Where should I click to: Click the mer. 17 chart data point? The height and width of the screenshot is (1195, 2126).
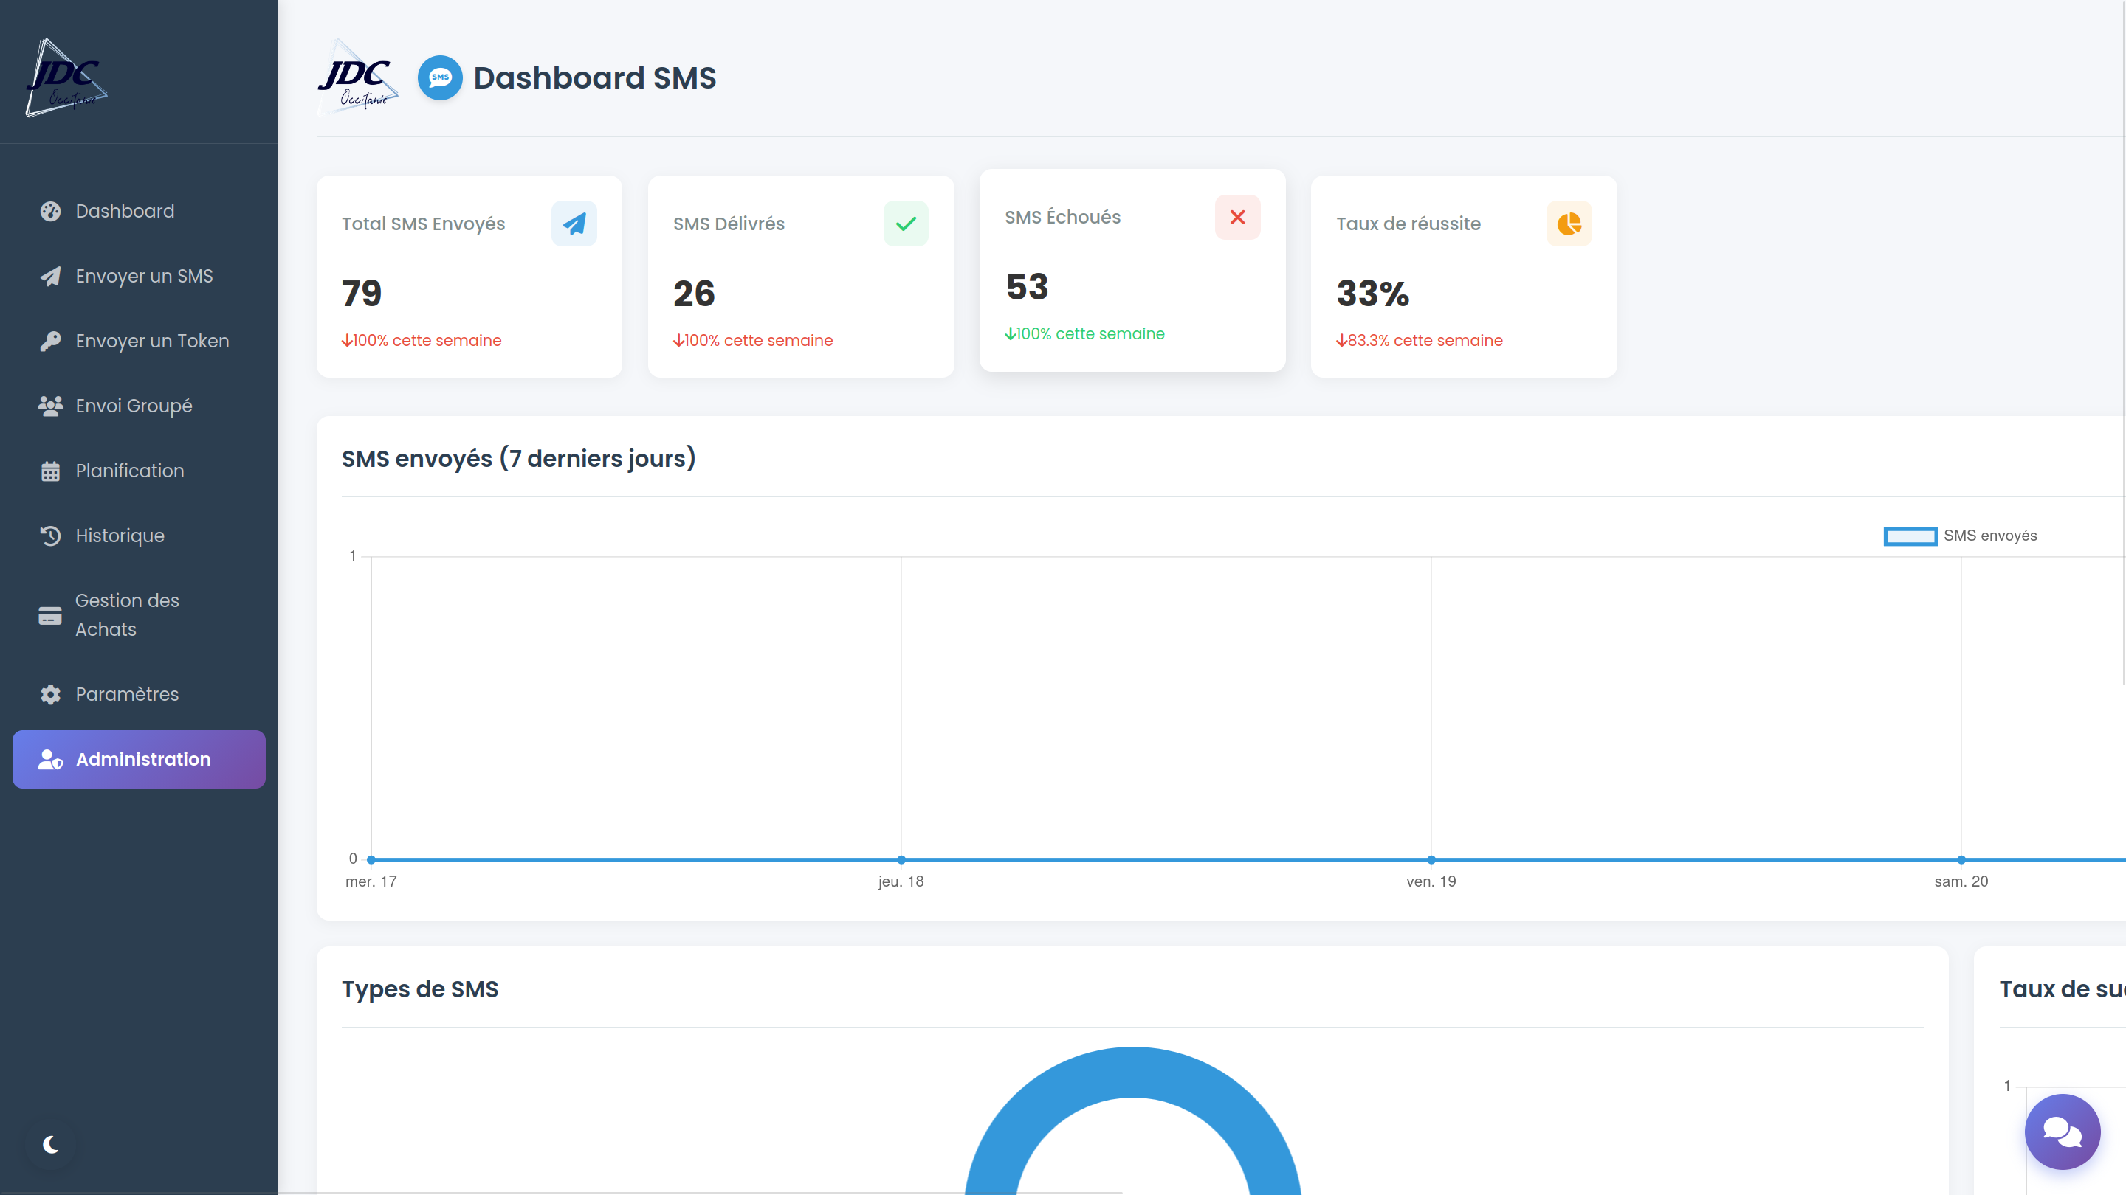click(x=371, y=859)
